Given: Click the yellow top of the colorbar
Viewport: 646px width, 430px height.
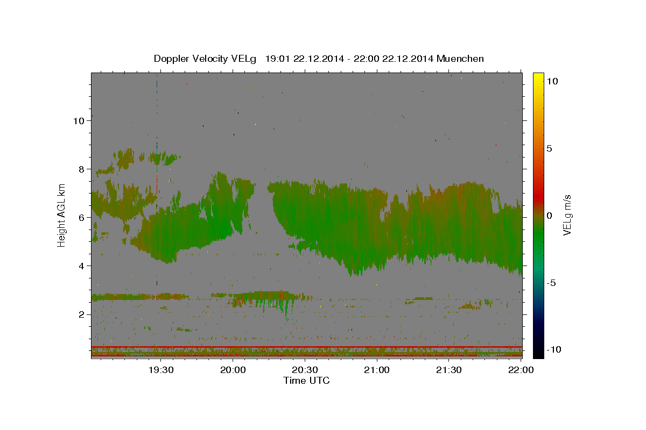Looking at the screenshot, I should 538,78.
